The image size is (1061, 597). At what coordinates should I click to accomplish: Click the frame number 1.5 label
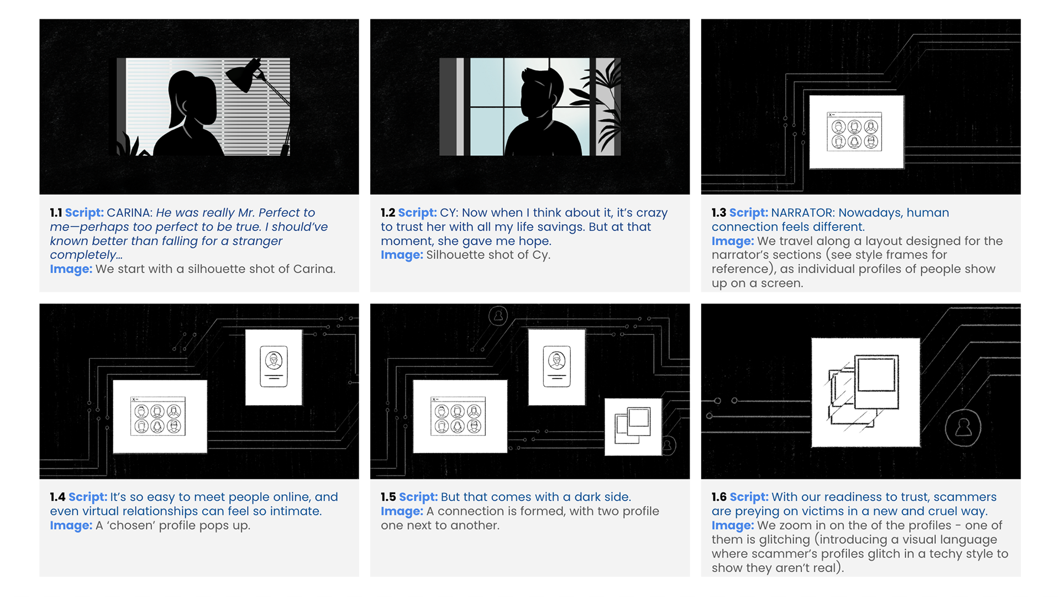[388, 497]
